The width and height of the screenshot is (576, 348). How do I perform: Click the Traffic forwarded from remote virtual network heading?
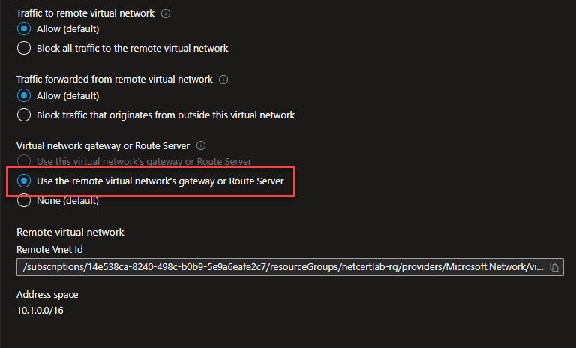coord(115,79)
